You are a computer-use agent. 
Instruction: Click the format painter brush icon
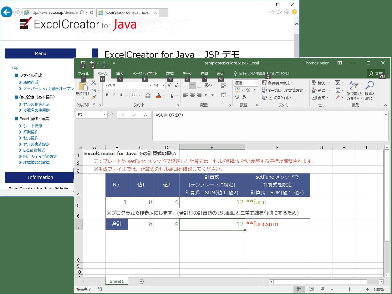pos(93,97)
